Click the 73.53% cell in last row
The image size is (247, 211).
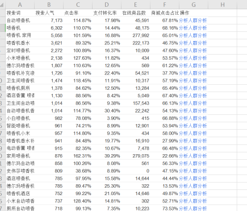165,208
